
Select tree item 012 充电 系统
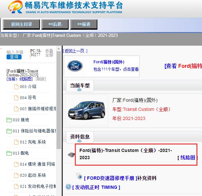tap(33, 142)
